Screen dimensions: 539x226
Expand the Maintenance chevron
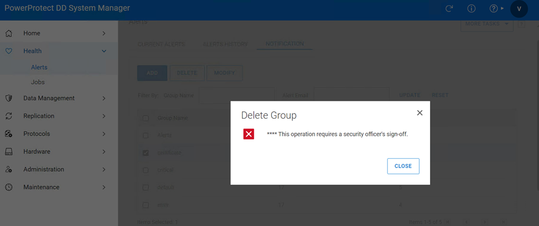(x=104, y=187)
